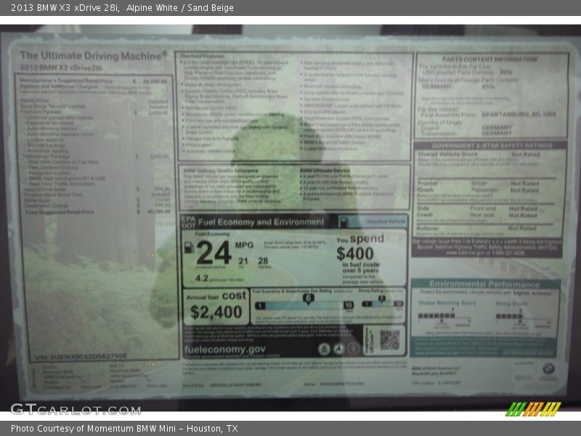This screenshot has height=436, width=581.
Task: Click the 'MPG' unit label
Action: coord(244,245)
